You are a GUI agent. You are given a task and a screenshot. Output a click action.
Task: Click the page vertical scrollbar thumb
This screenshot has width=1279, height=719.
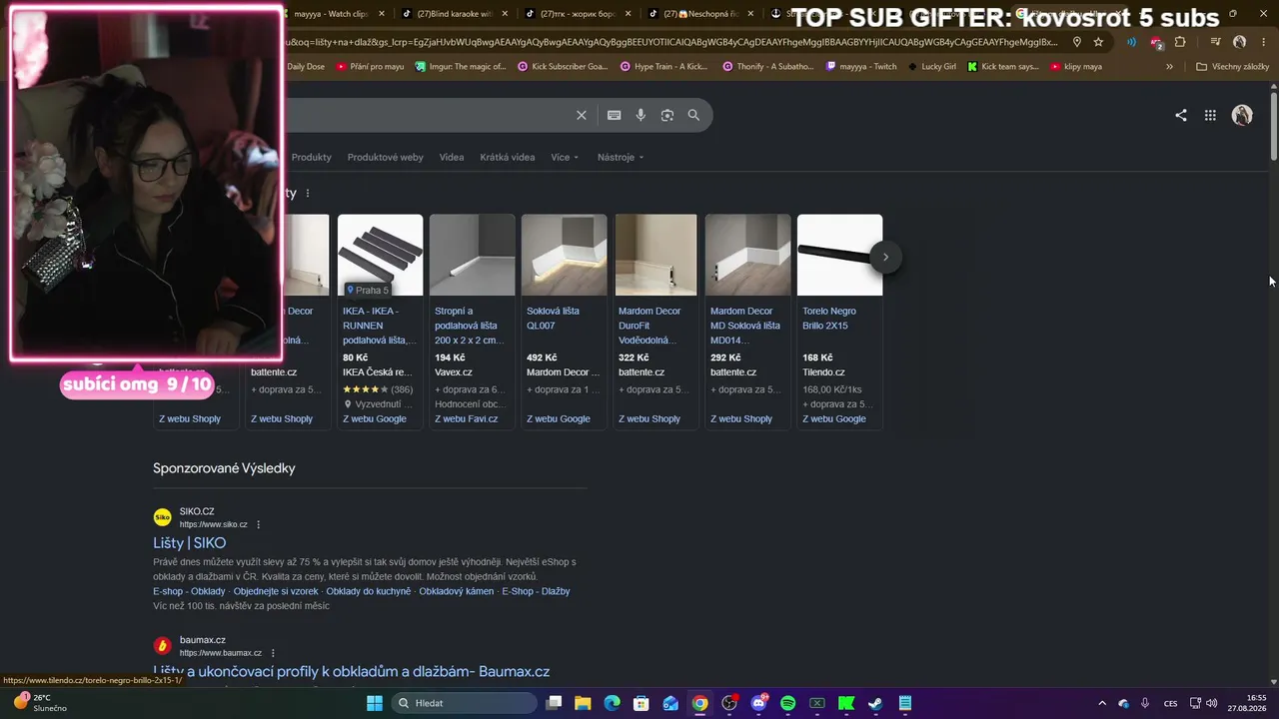click(1274, 125)
